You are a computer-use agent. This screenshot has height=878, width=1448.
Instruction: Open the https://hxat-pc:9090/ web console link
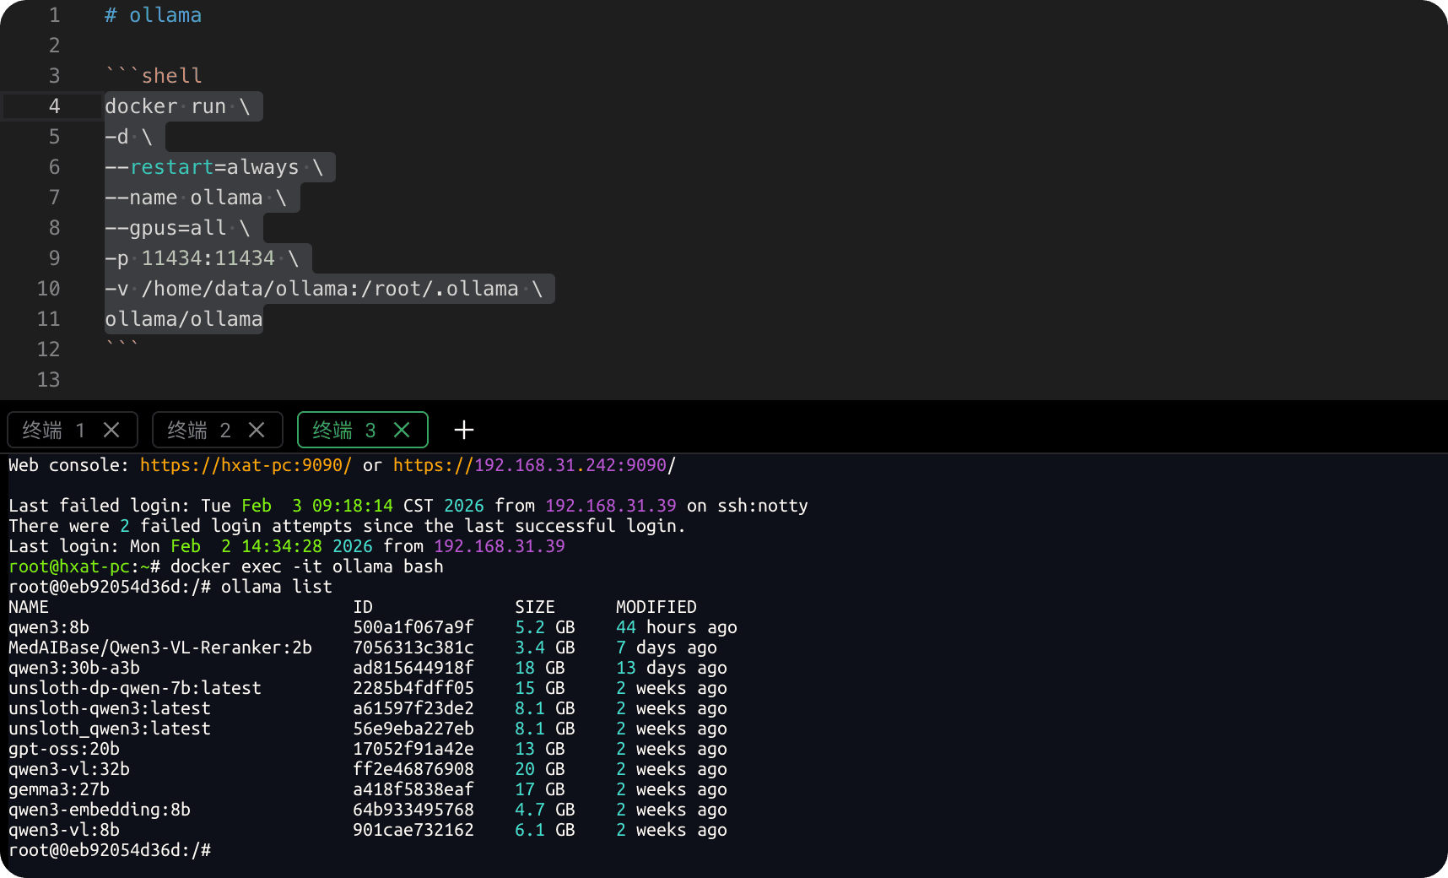pos(245,464)
